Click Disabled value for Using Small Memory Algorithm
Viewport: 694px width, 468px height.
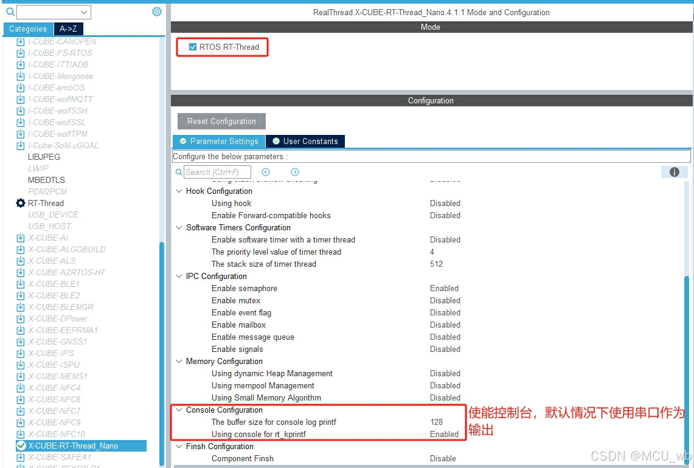[x=445, y=397]
